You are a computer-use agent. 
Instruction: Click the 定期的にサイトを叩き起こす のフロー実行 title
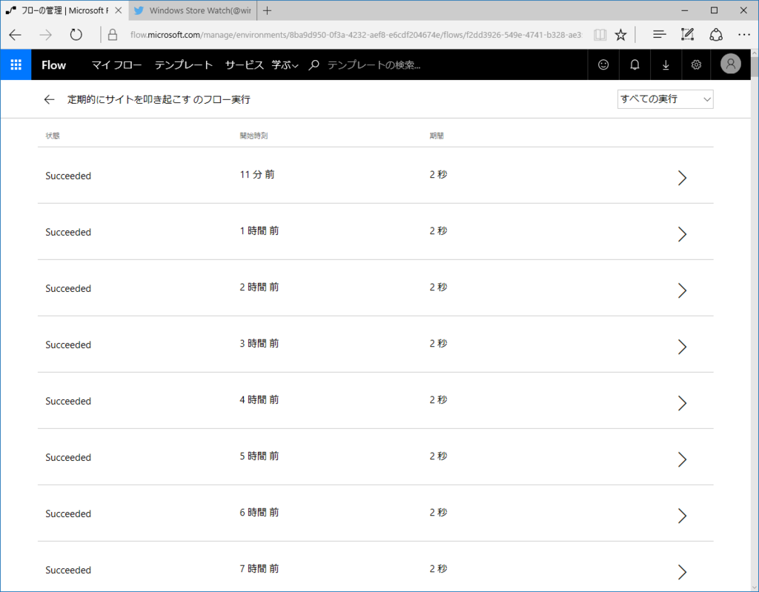click(159, 99)
